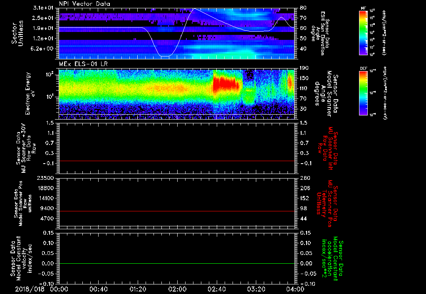
Task: Click the "98" telemetry tick label
Action: pyautogui.click(x=303, y=208)
